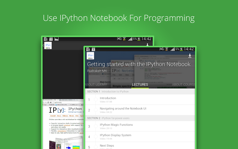238x149 pixels.
Task: Tap the download icon in the front course header
Action: coord(190,56)
